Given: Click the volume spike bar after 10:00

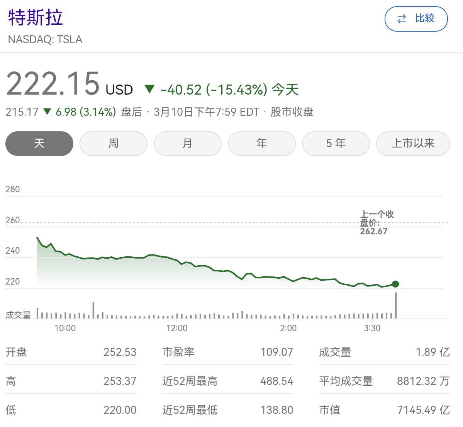Looking at the screenshot, I should pos(93,310).
